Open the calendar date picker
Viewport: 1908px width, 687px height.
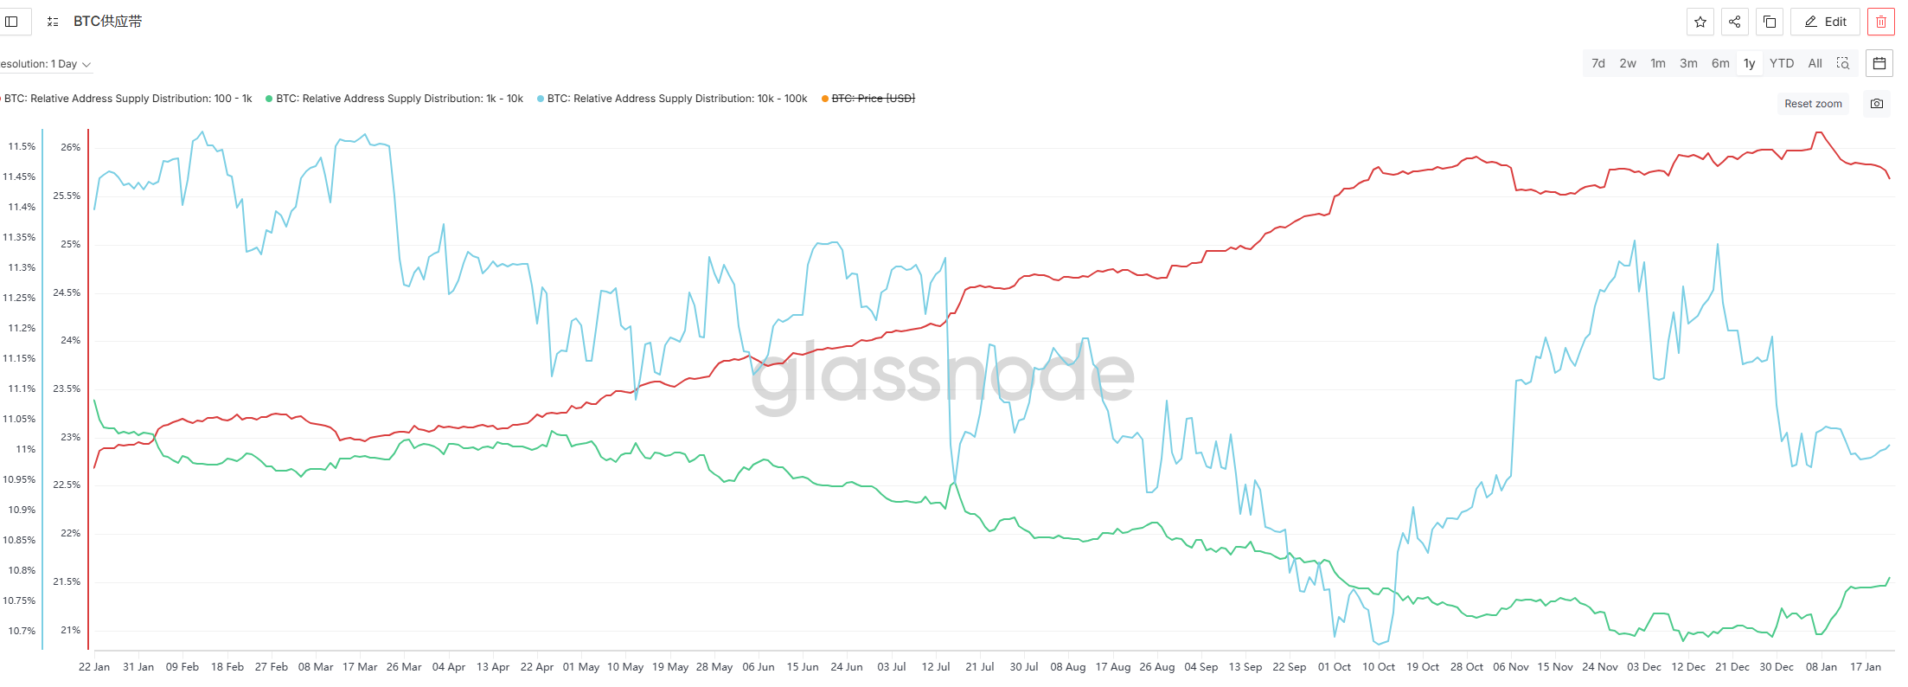coord(1879,63)
